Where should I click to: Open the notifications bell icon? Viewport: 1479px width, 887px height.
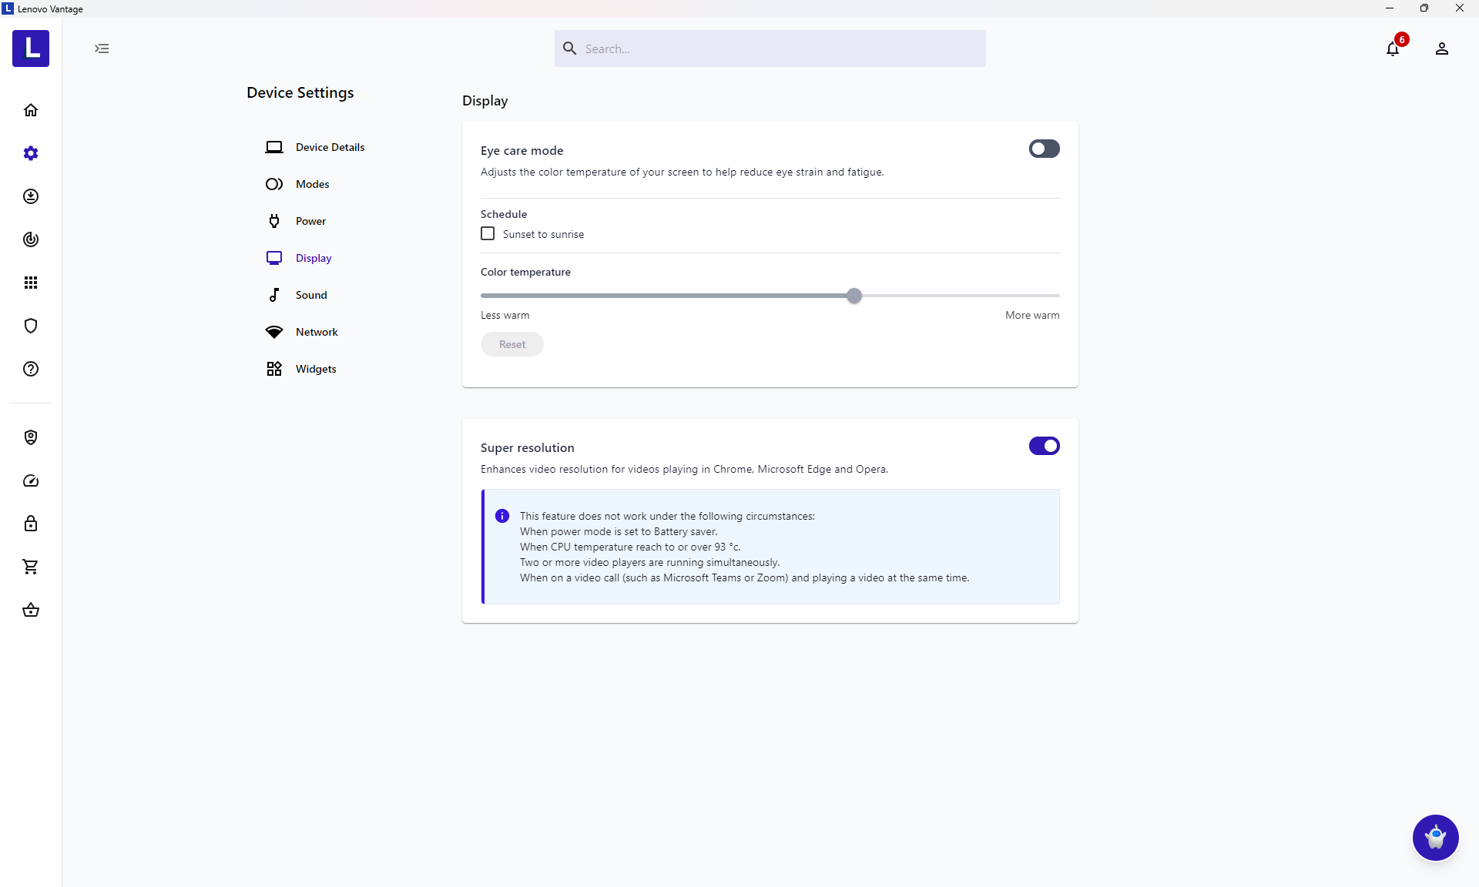[x=1393, y=49]
